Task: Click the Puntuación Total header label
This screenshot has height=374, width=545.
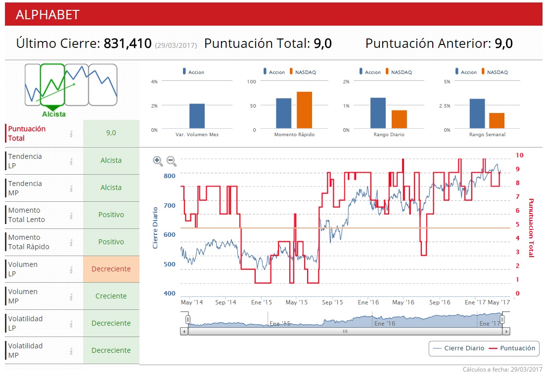Action: (x=257, y=44)
